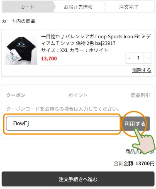Apply coupon with the 利用する button
Viewport: 156px width, 189px height.
136,124
